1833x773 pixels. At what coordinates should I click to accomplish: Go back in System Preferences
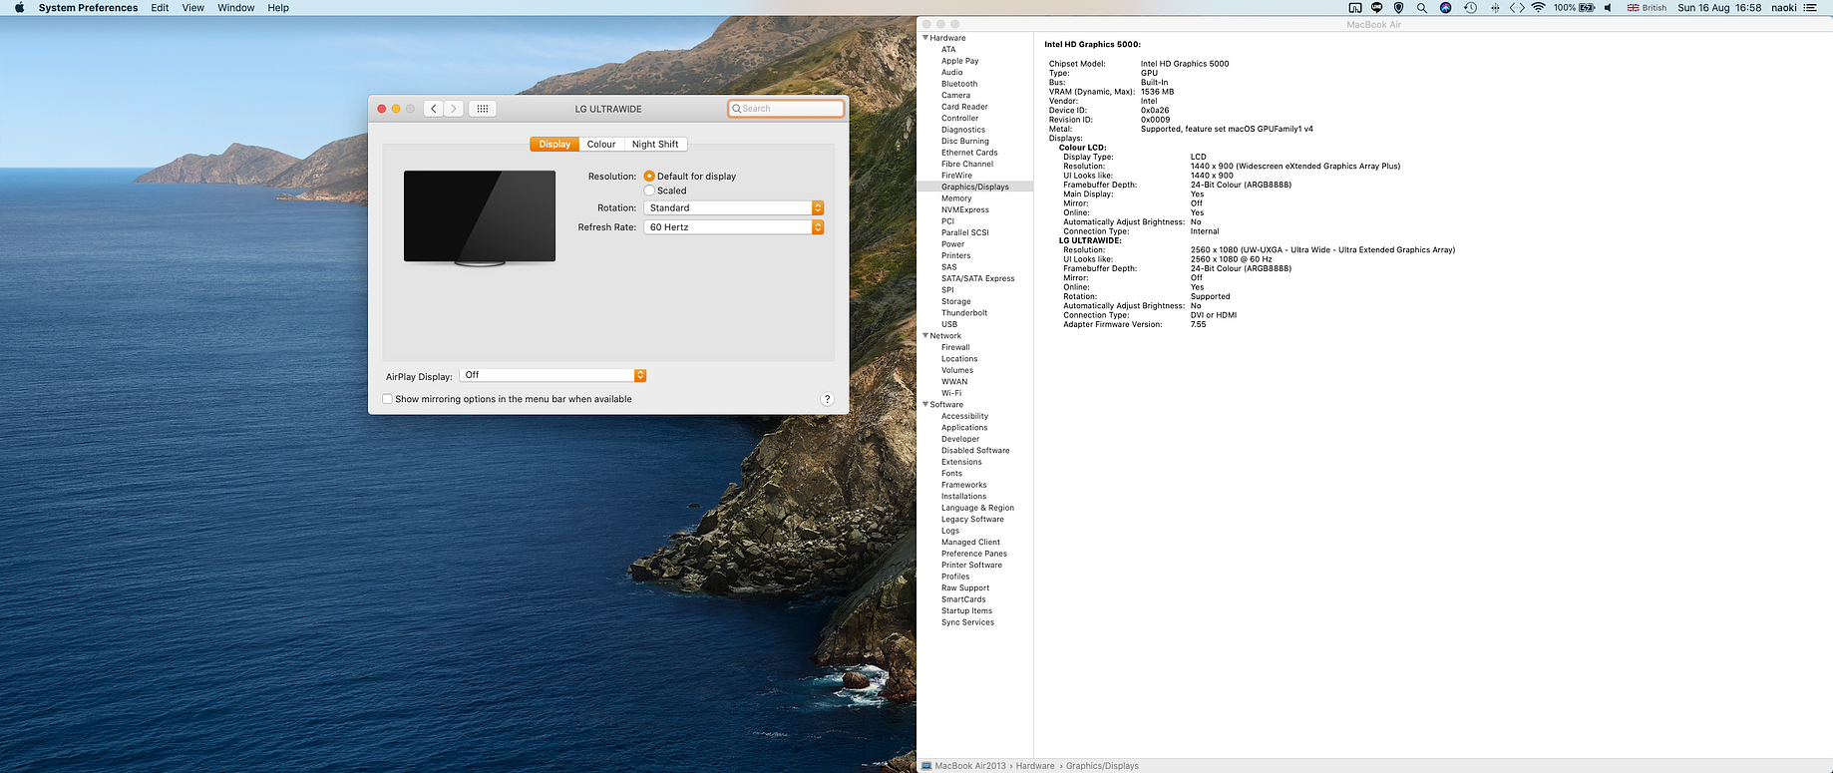coord(434,109)
